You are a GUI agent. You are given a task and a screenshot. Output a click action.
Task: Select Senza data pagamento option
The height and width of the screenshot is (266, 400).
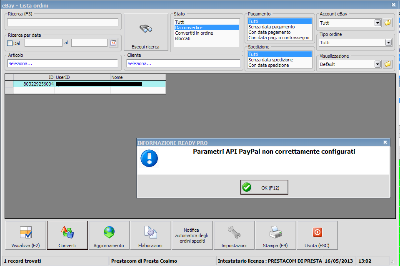click(x=280, y=27)
